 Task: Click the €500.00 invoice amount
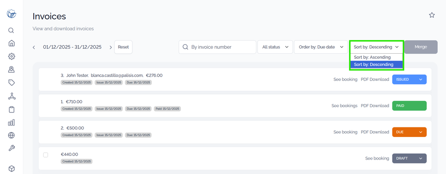coord(75,128)
